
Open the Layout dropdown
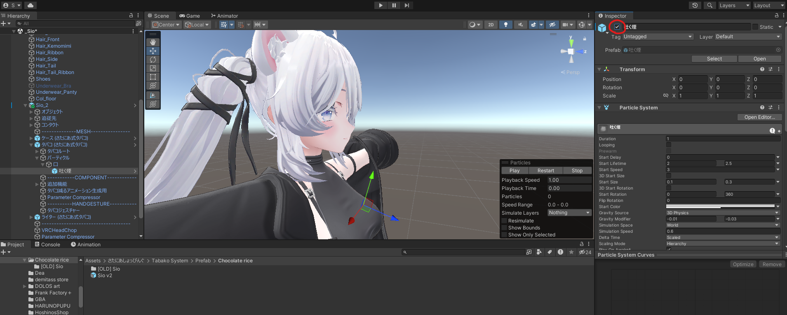tap(769, 5)
